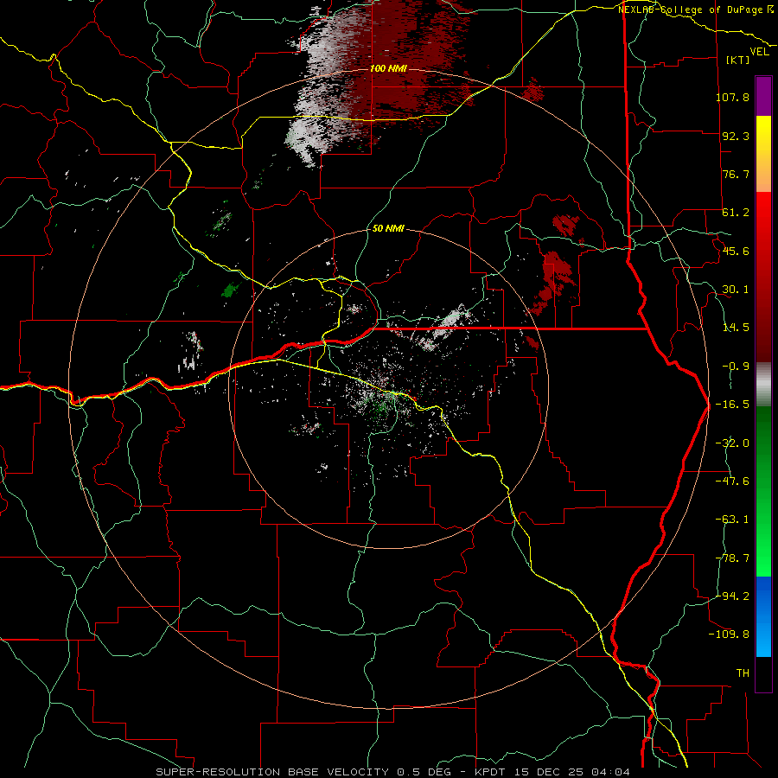This screenshot has width=778, height=778.
Task: Click the gray segment of the color bar
Action: 763,385
